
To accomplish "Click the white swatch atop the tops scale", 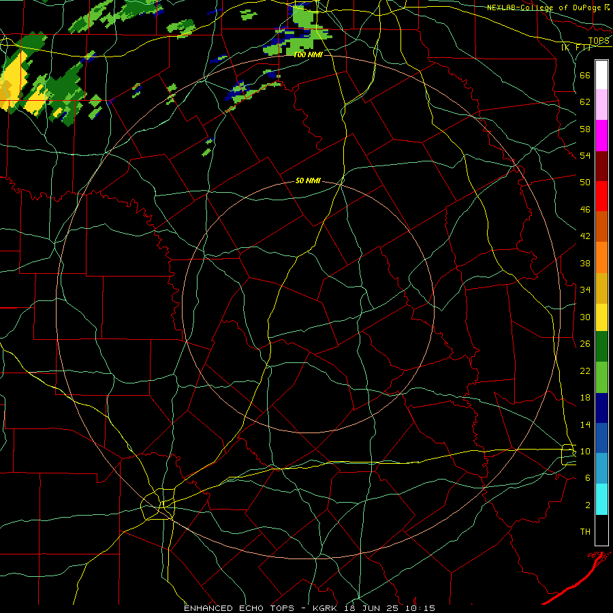I will (x=601, y=75).
